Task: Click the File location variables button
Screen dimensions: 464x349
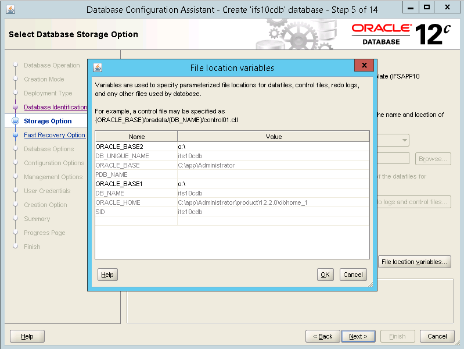Action: (415, 262)
